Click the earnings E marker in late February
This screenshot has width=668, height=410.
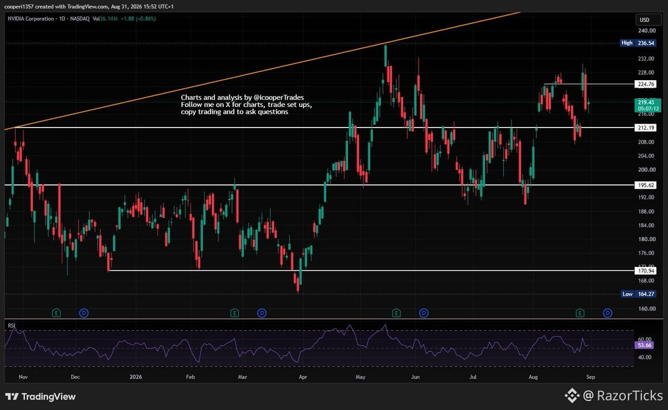tap(235, 313)
